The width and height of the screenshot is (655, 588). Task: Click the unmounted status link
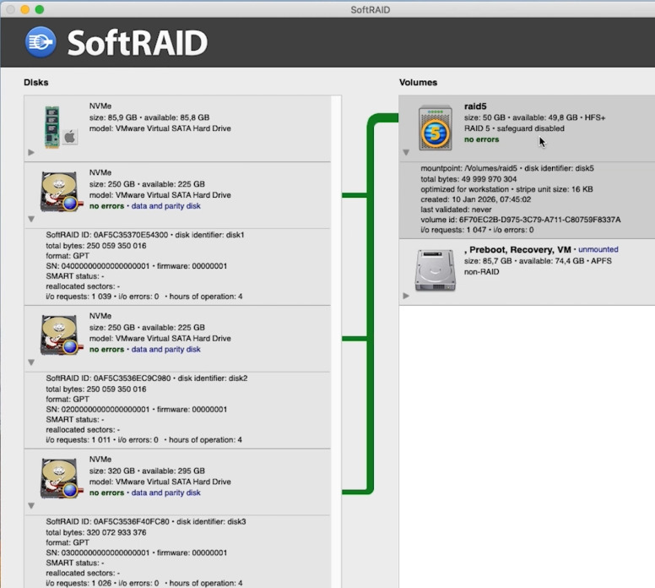(x=598, y=249)
